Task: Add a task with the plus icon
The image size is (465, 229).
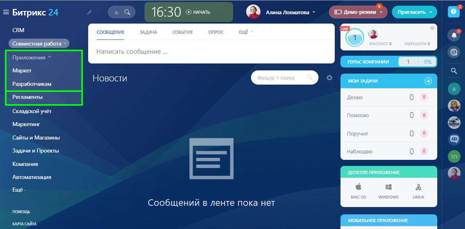Action: 428,81
